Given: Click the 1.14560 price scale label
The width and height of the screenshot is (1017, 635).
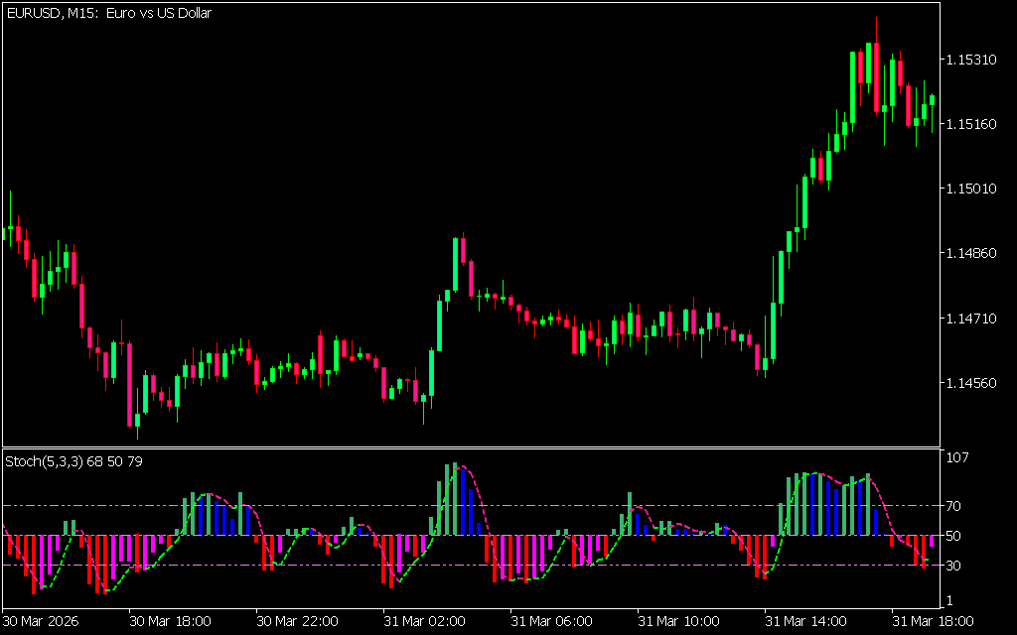Looking at the screenshot, I should coord(971,383).
